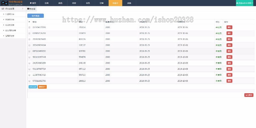This screenshot has width=256, height=128.
Task: Check the box for row with password 554878
Action: click(29, 57)
